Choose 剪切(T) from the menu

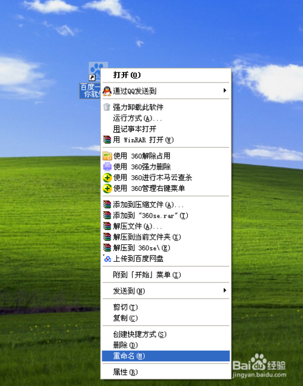166,307
